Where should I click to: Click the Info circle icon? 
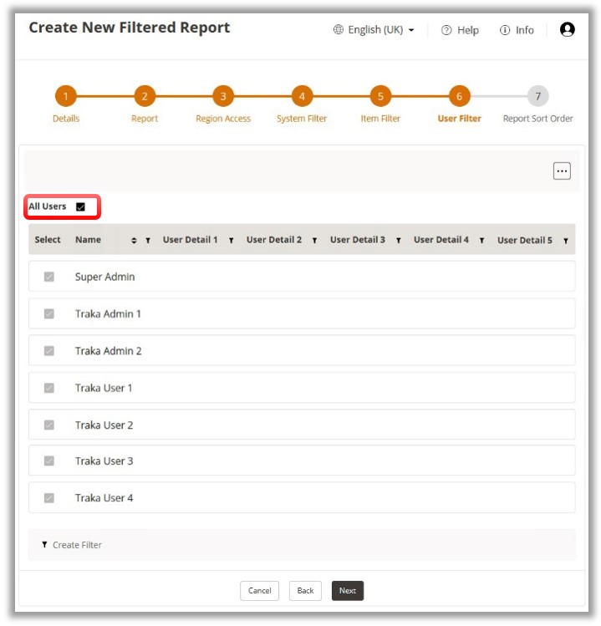click(x=505, y=30)
